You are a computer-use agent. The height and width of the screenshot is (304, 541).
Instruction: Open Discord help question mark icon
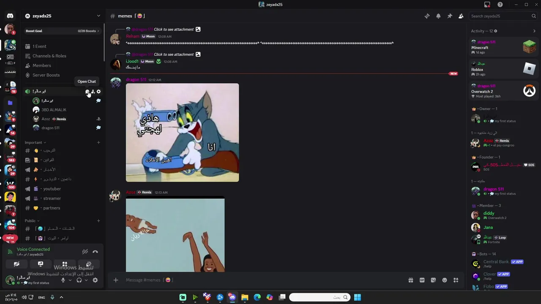click(x=500, y=5)
